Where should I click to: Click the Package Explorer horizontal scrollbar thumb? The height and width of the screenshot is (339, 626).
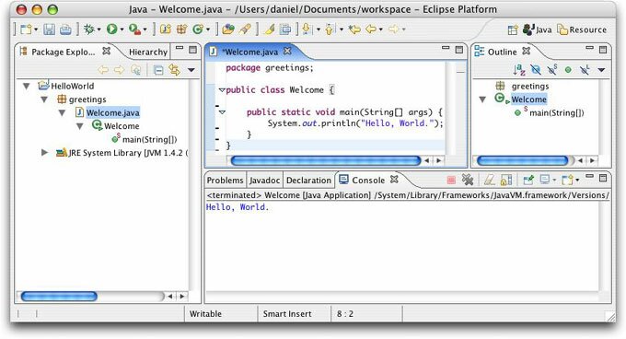59,297
